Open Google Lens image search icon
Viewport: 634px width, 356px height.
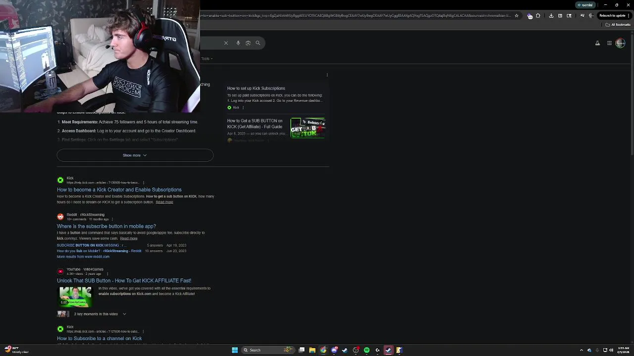[x=248, y=43]
